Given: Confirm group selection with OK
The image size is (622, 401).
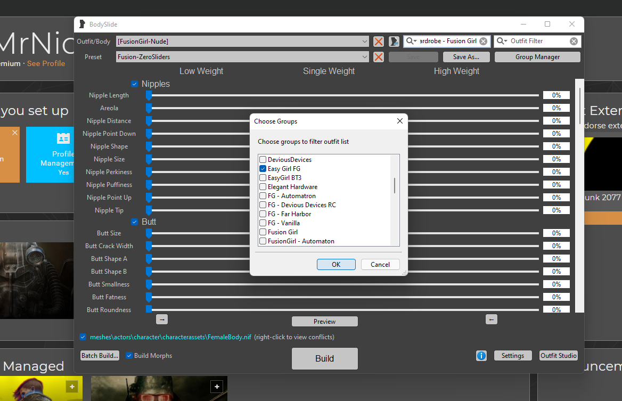Looking at the screenshot, I should point(336,265).
